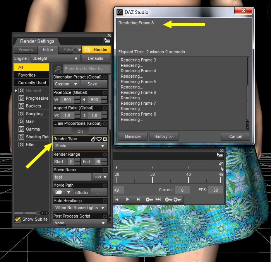Open Aspect Ratio gear options
The image size is (271, 262).
pos(105,108)
